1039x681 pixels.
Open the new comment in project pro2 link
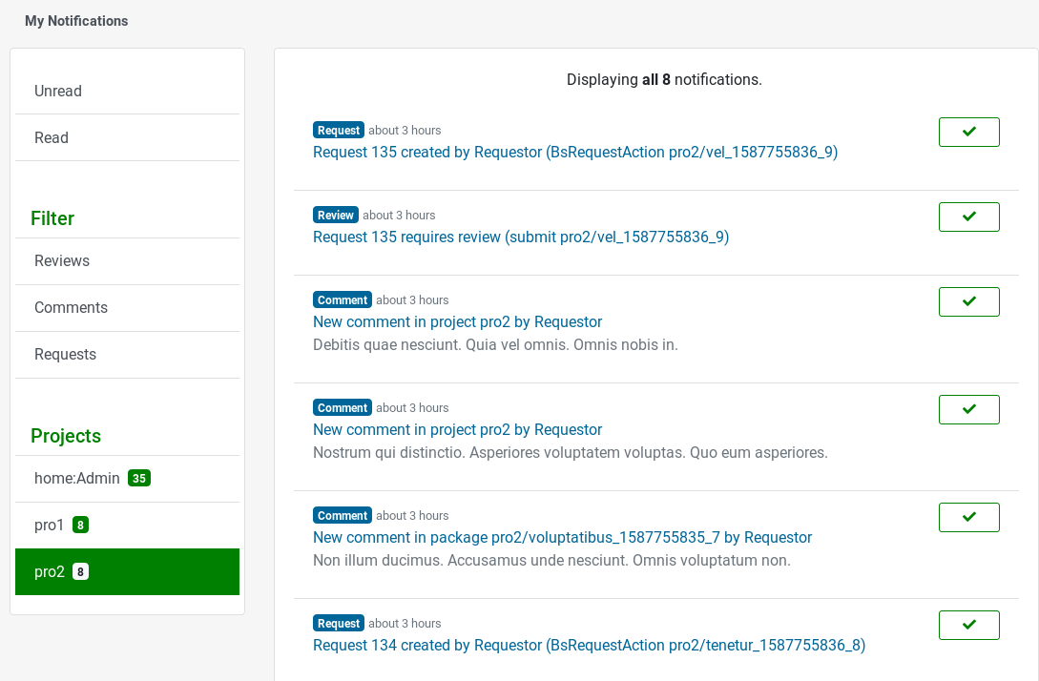457,321
